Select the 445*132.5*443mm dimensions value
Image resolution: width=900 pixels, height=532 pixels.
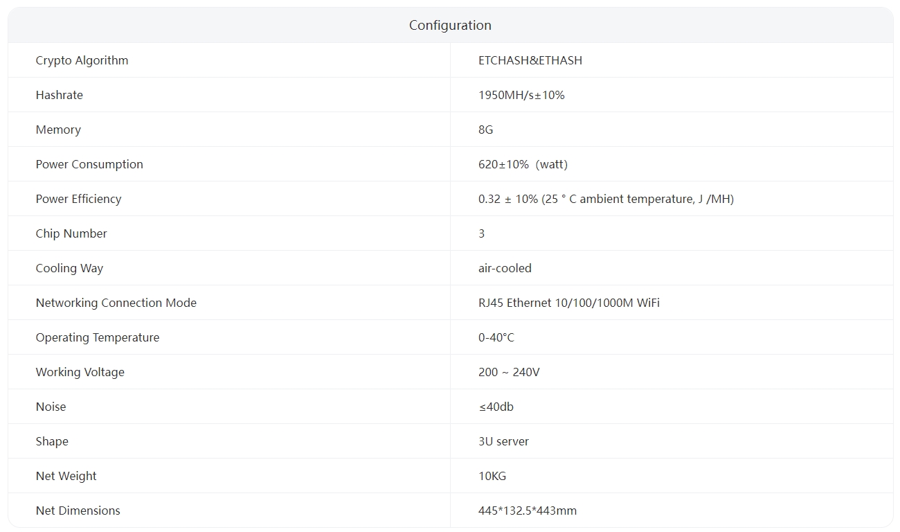(x=527, y=511)
